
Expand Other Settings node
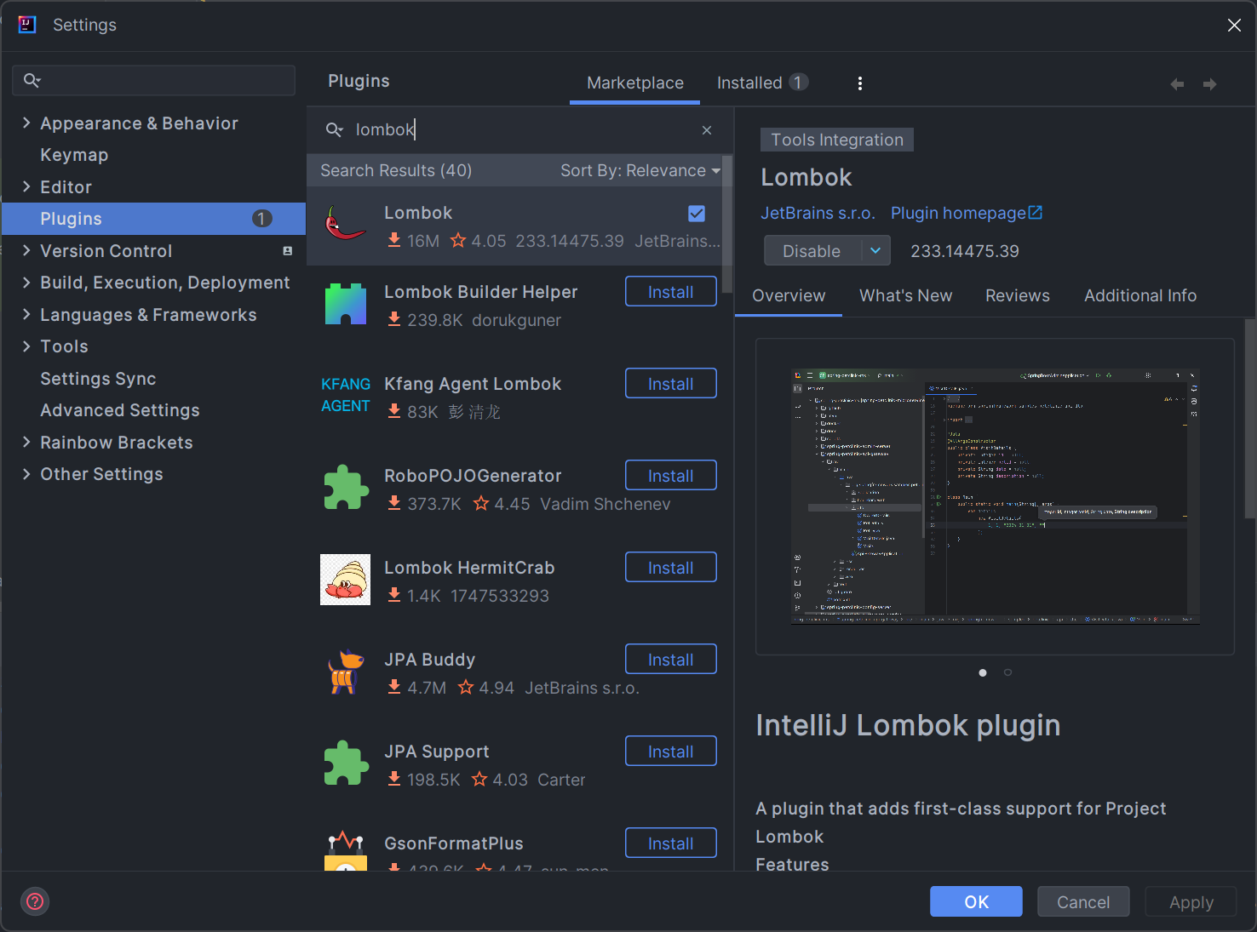(26, 474)
